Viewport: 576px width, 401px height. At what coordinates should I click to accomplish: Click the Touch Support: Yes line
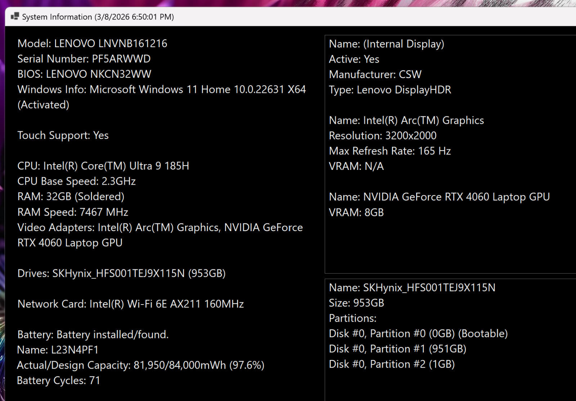coord(63,135)
